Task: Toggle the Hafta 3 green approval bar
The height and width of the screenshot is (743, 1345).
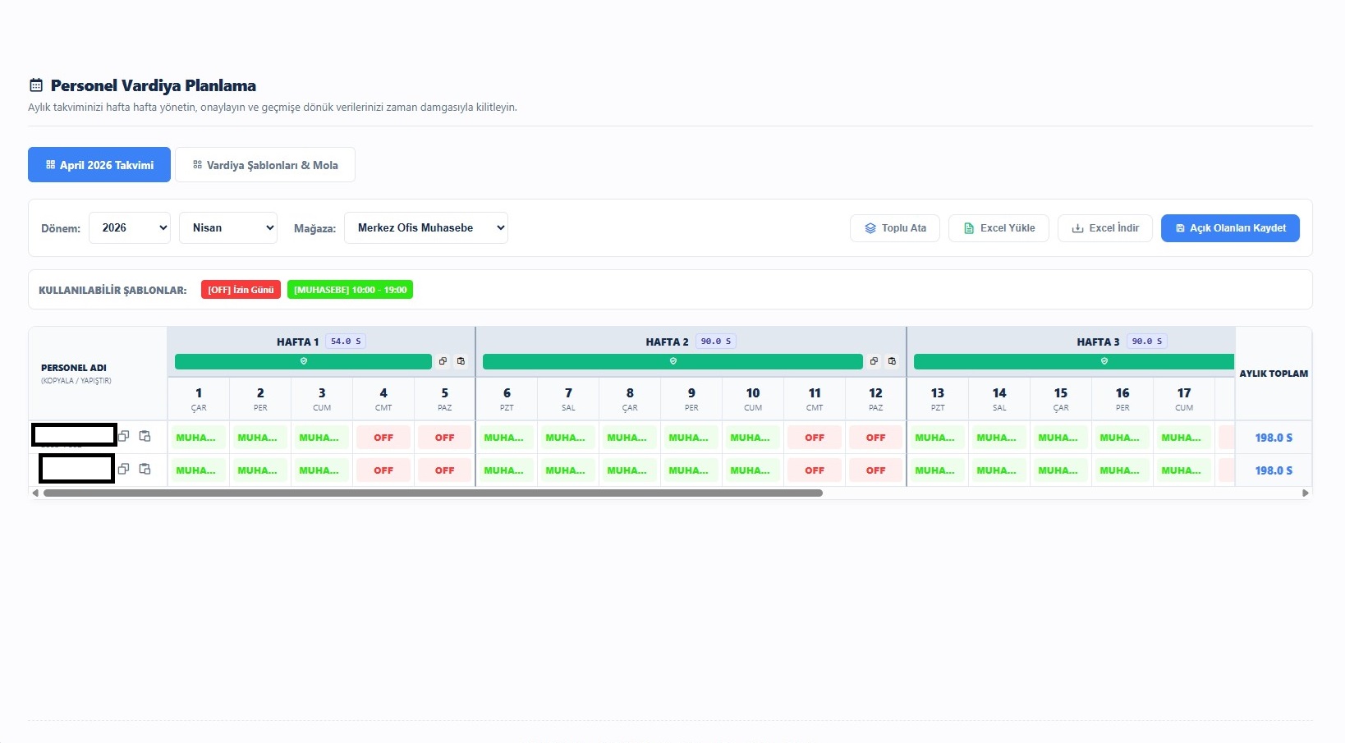Action: click(x=1074, y=361)
